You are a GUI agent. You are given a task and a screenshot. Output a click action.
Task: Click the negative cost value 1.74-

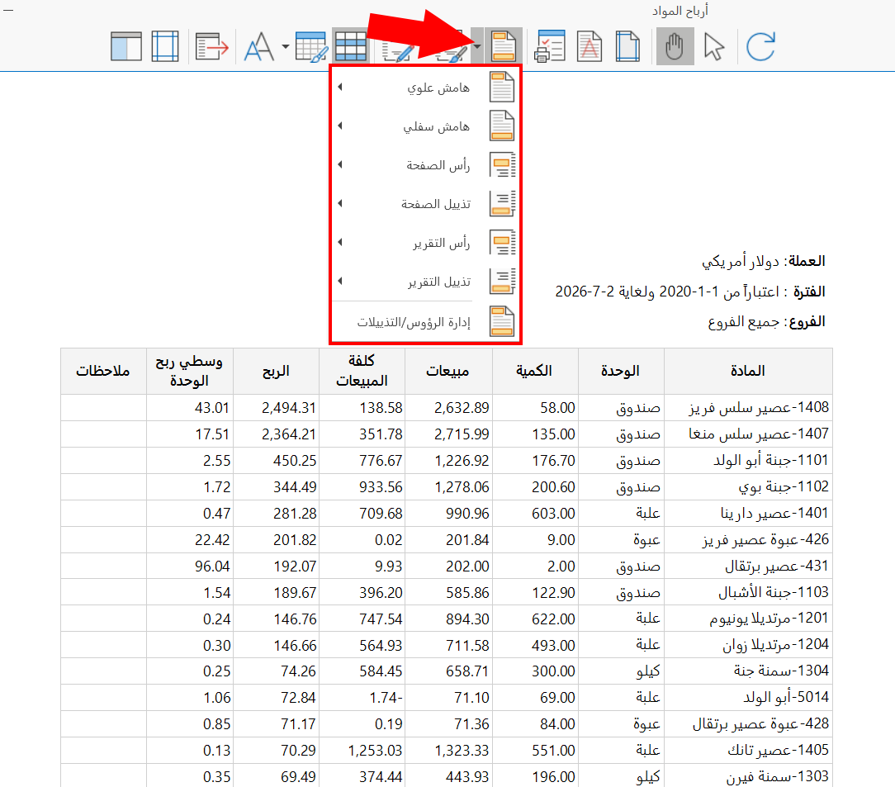coord(386,698)
